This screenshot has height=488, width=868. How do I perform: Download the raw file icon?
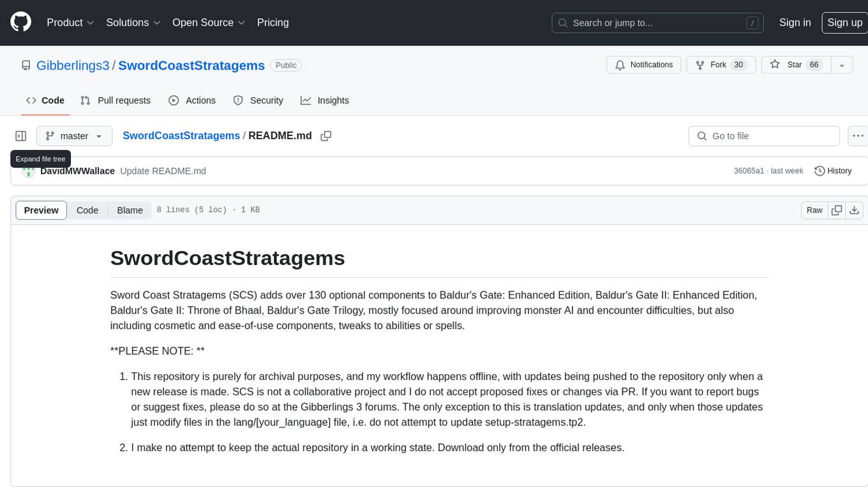coord(855,210)
